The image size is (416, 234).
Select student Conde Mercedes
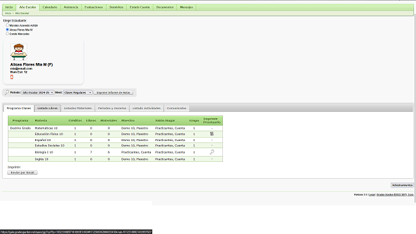pos(7,34)
